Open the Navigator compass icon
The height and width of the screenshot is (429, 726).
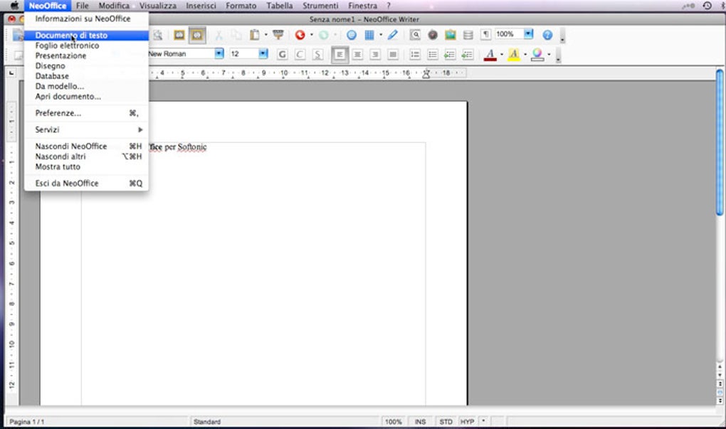433,35
